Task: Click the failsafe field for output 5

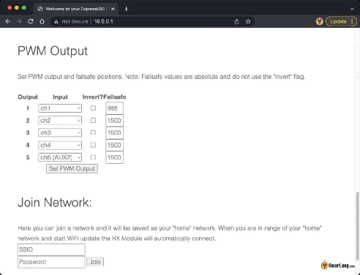Action: tap(114, 157)
